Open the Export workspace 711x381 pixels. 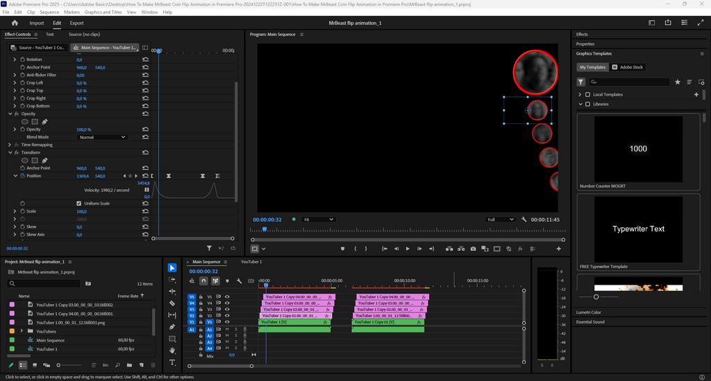pyautogui.click(x=76, y=23)
